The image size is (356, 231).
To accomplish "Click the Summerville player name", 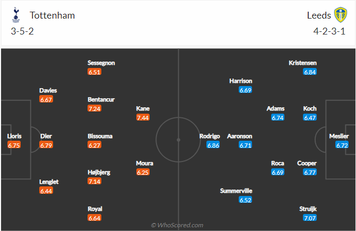I will click(237, 191).
